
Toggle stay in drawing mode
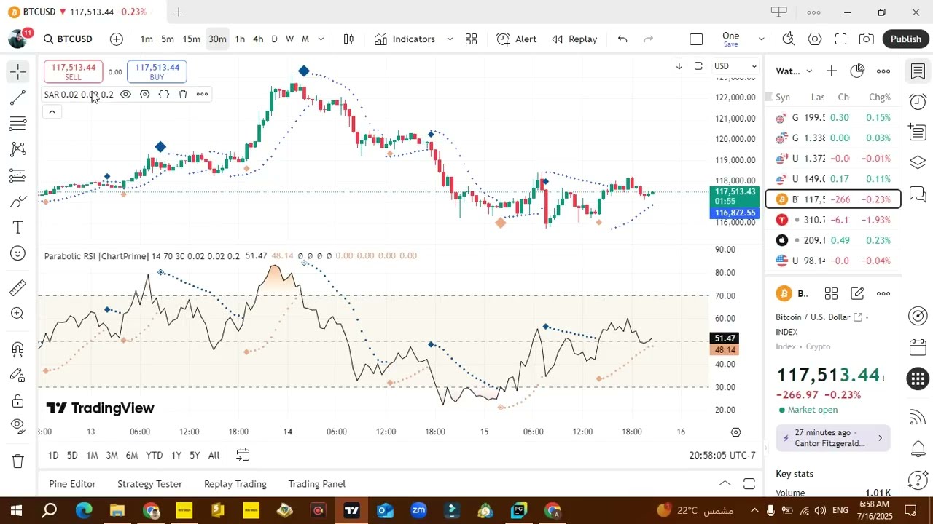click(x=18, y=375)
